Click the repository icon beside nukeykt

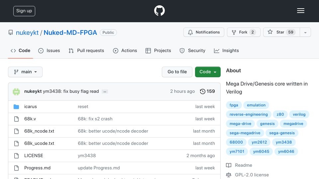coord(11,32)
